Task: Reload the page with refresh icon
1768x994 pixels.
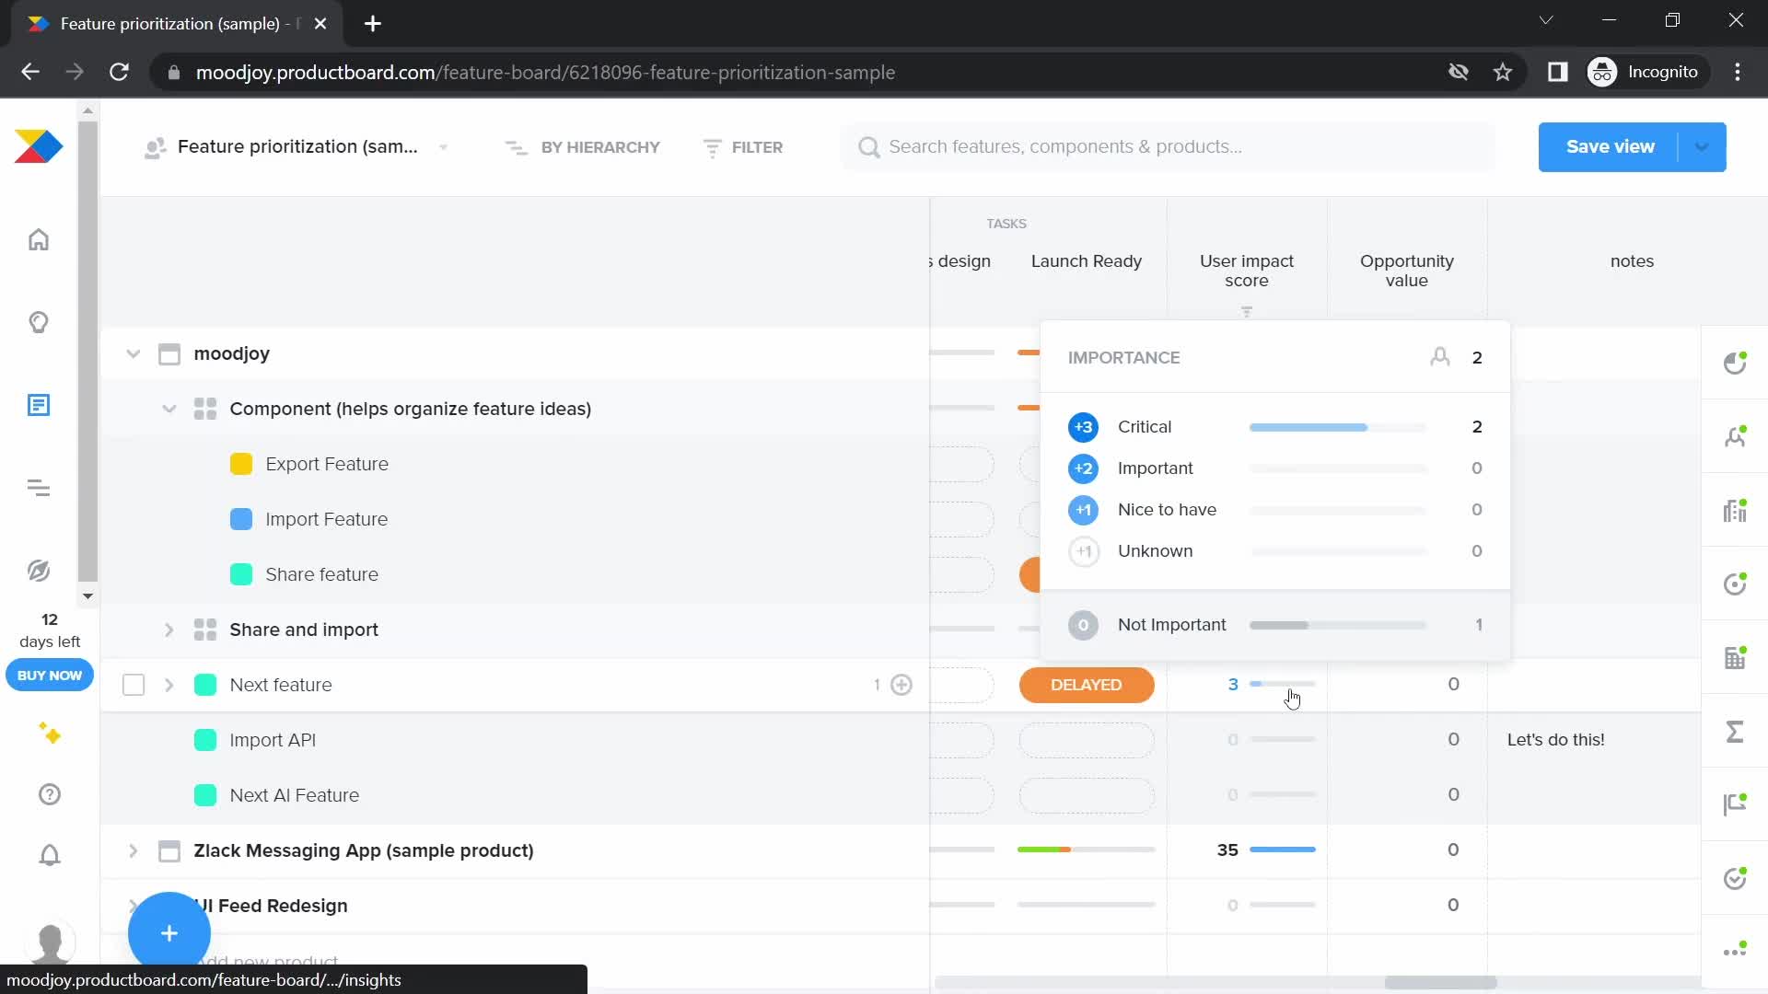Action: [x=119, y=72]
